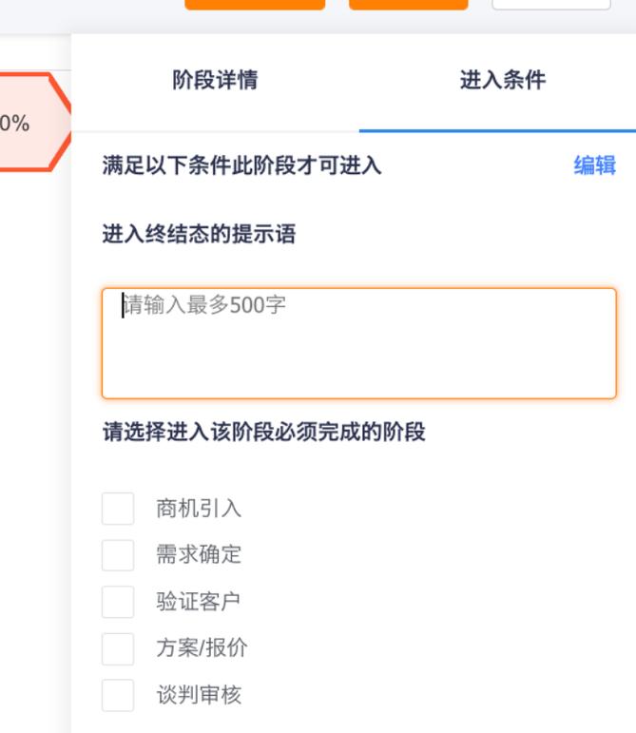Viewport: 636px width, 733px height.
Task: Check the square box for 验证客户
Action: pos(118,602)
